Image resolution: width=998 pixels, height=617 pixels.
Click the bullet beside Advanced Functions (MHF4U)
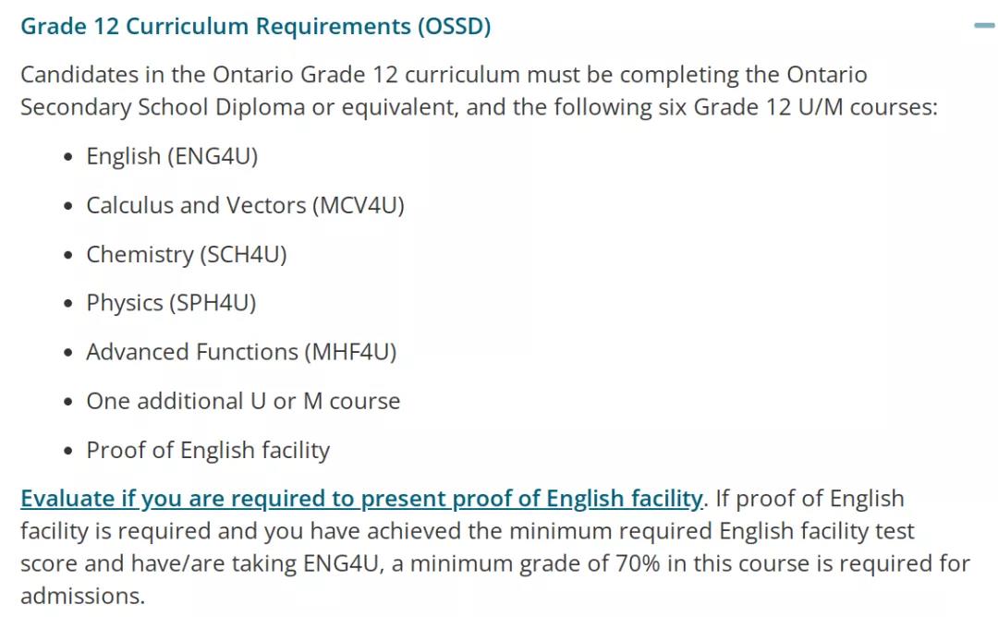click(x=68, y=353)
